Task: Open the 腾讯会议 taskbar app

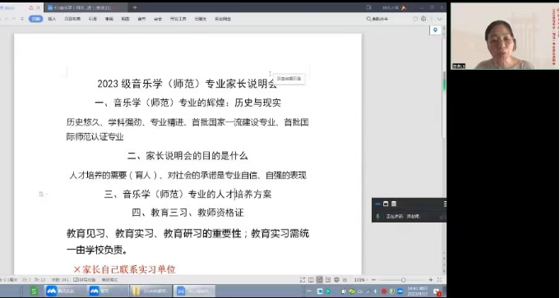Action: [60, 291]
